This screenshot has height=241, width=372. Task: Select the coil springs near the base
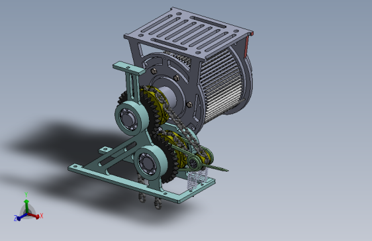pos(197,178)
